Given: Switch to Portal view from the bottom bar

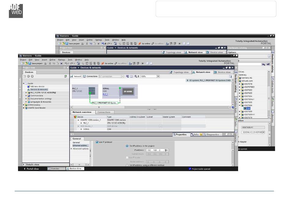Looking at the screenshot, I should [31, 169].
